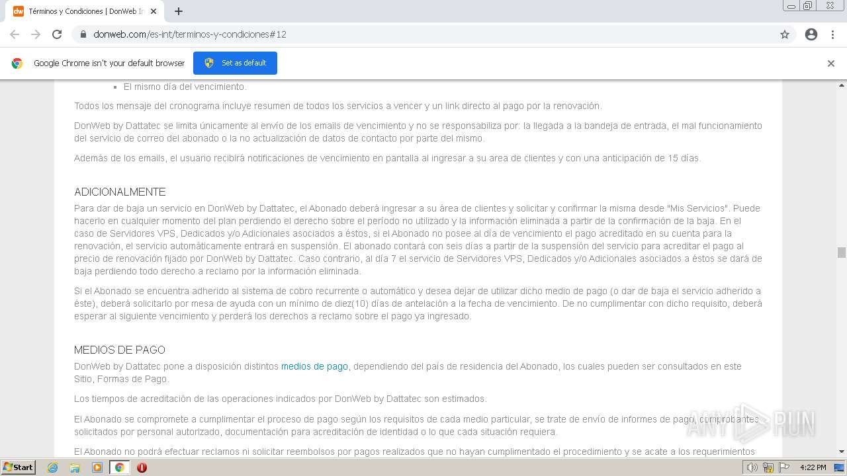
Task: Open the media player taskbar icon
Action: click(97, 467)
